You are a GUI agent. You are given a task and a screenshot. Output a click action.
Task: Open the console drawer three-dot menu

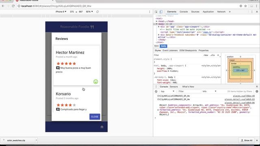pos(156,86)
